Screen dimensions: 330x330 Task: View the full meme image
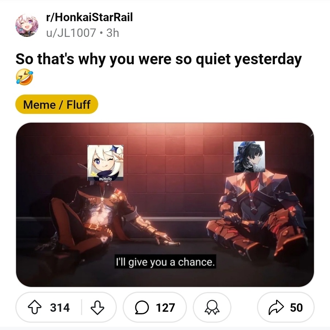[165, 204]
